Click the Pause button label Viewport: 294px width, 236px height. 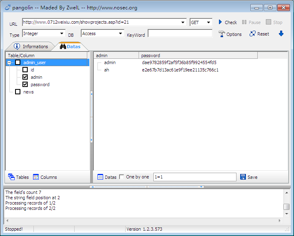(x=254, y=22)
